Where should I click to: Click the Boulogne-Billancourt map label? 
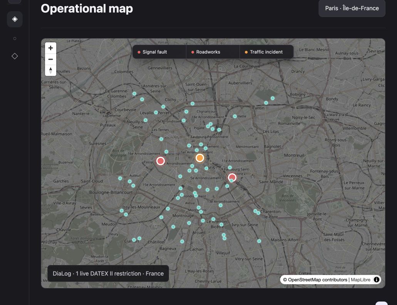[x=111, y=193]
